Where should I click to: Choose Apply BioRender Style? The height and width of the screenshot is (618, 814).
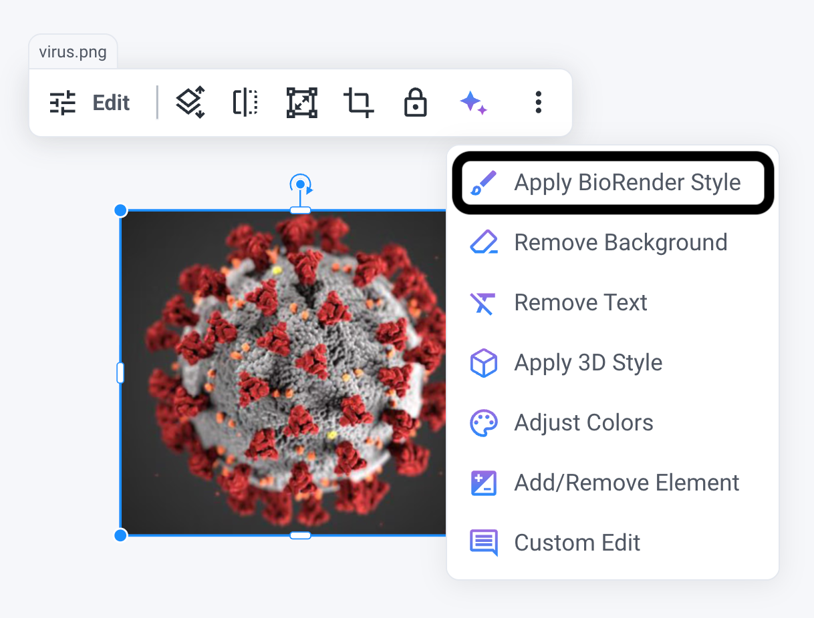point(613,183)
